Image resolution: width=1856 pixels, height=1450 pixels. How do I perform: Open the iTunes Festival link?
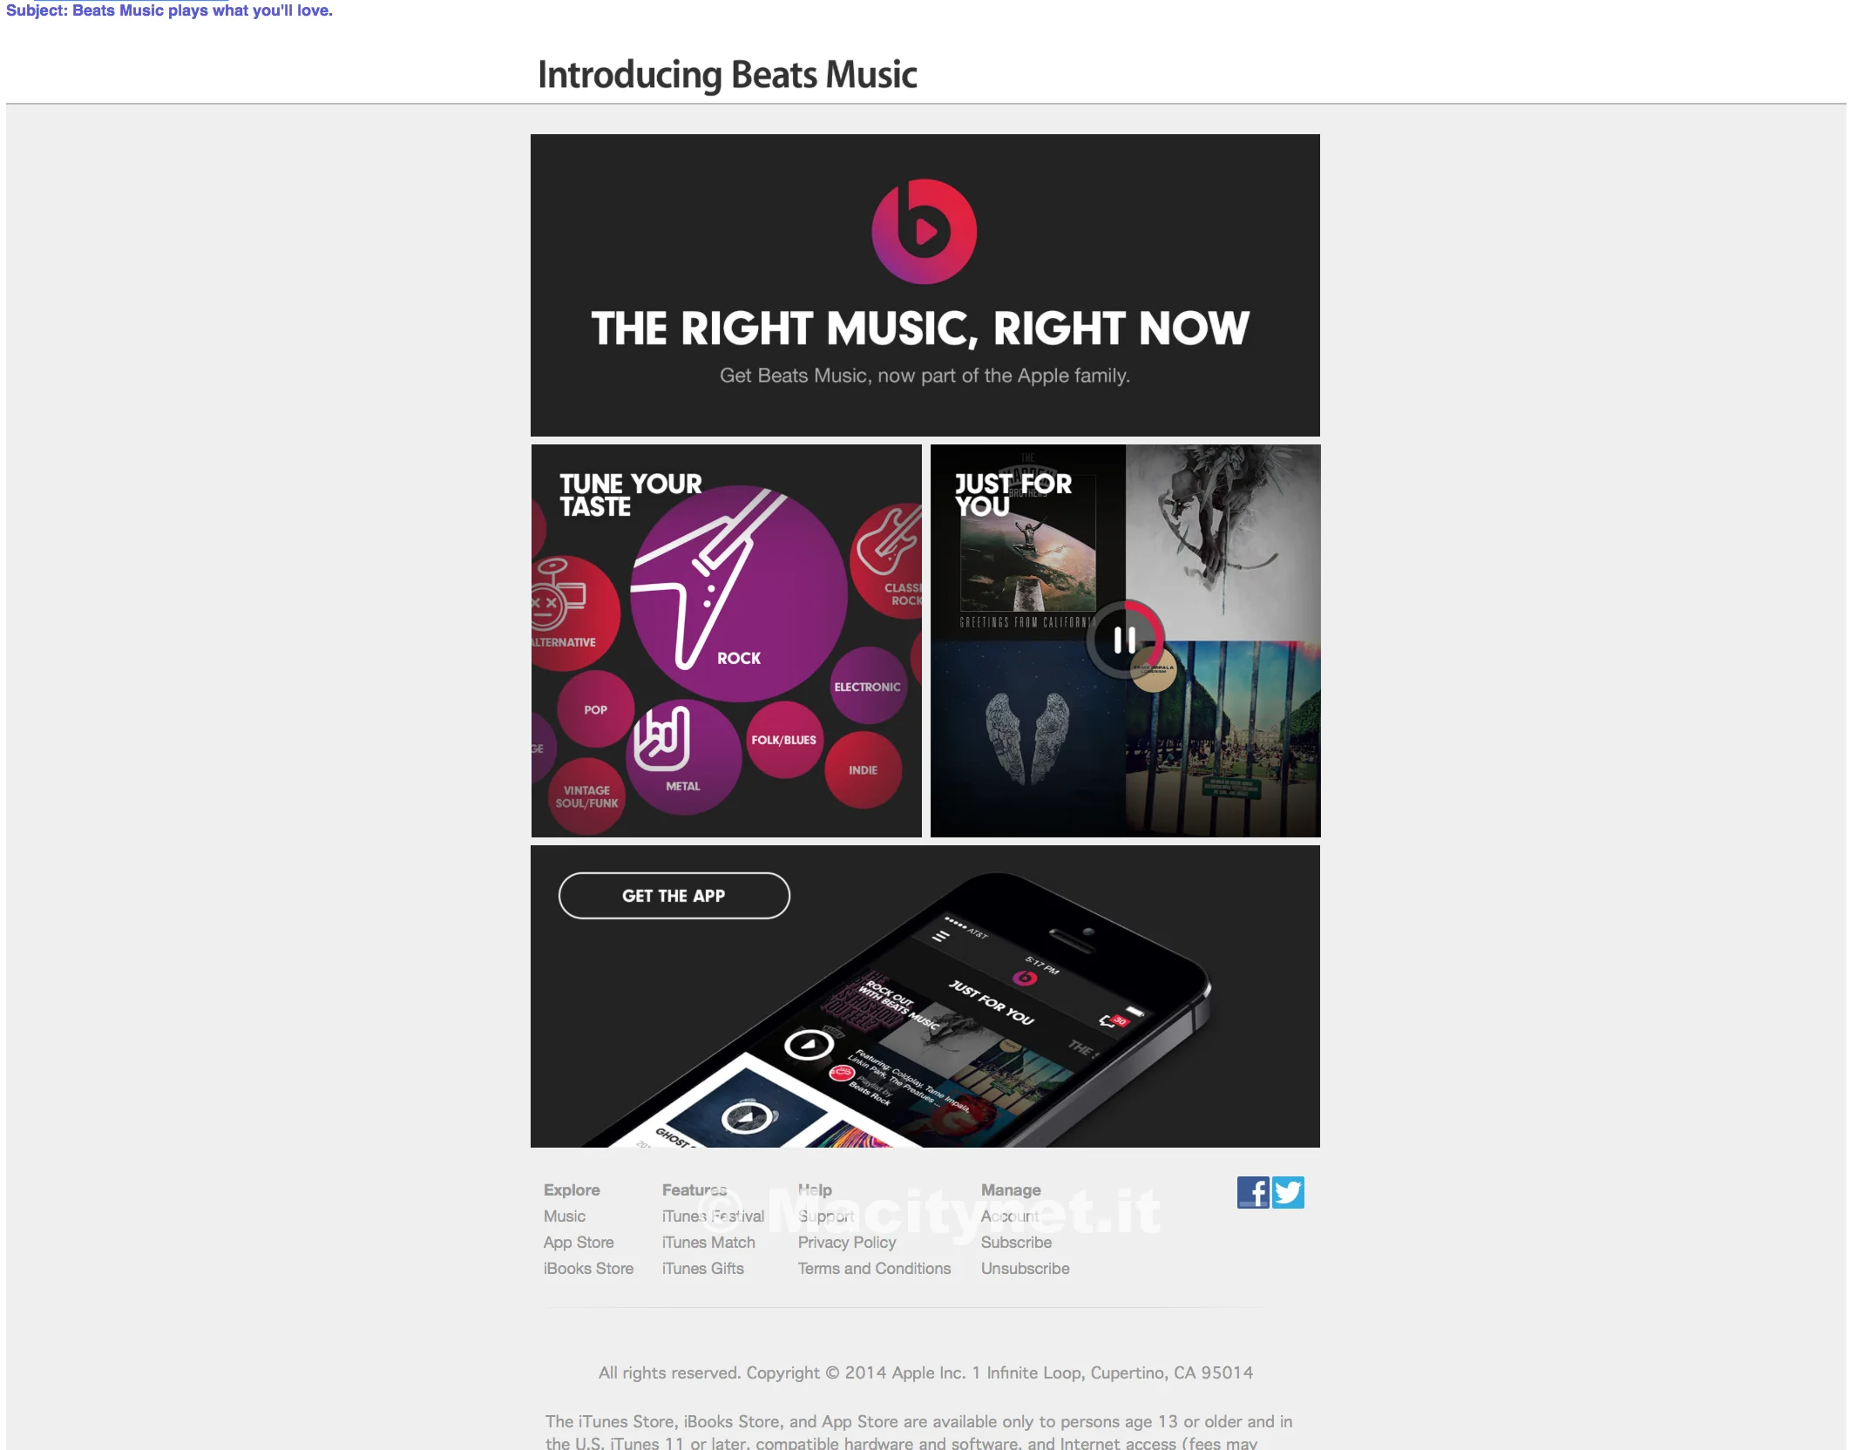[x=713, y=1216]
